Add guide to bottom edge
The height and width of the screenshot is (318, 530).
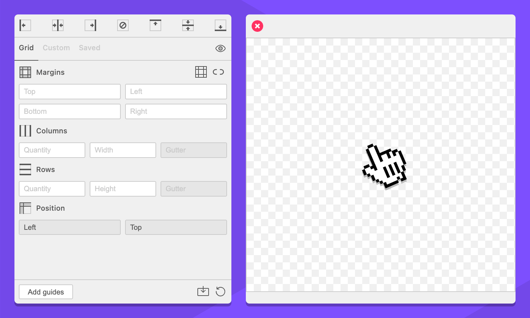[221, 25]
